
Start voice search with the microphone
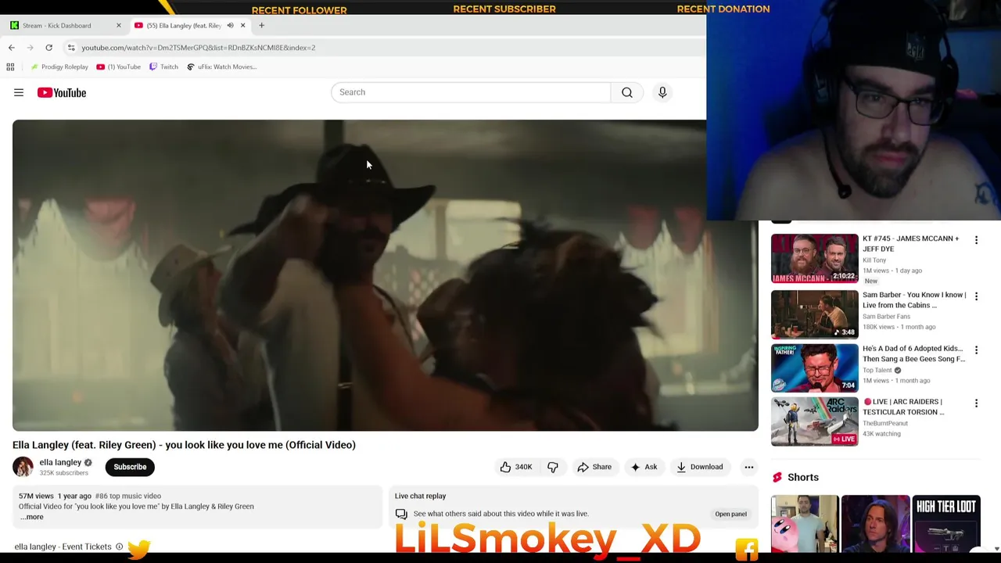tap(662, 92)
